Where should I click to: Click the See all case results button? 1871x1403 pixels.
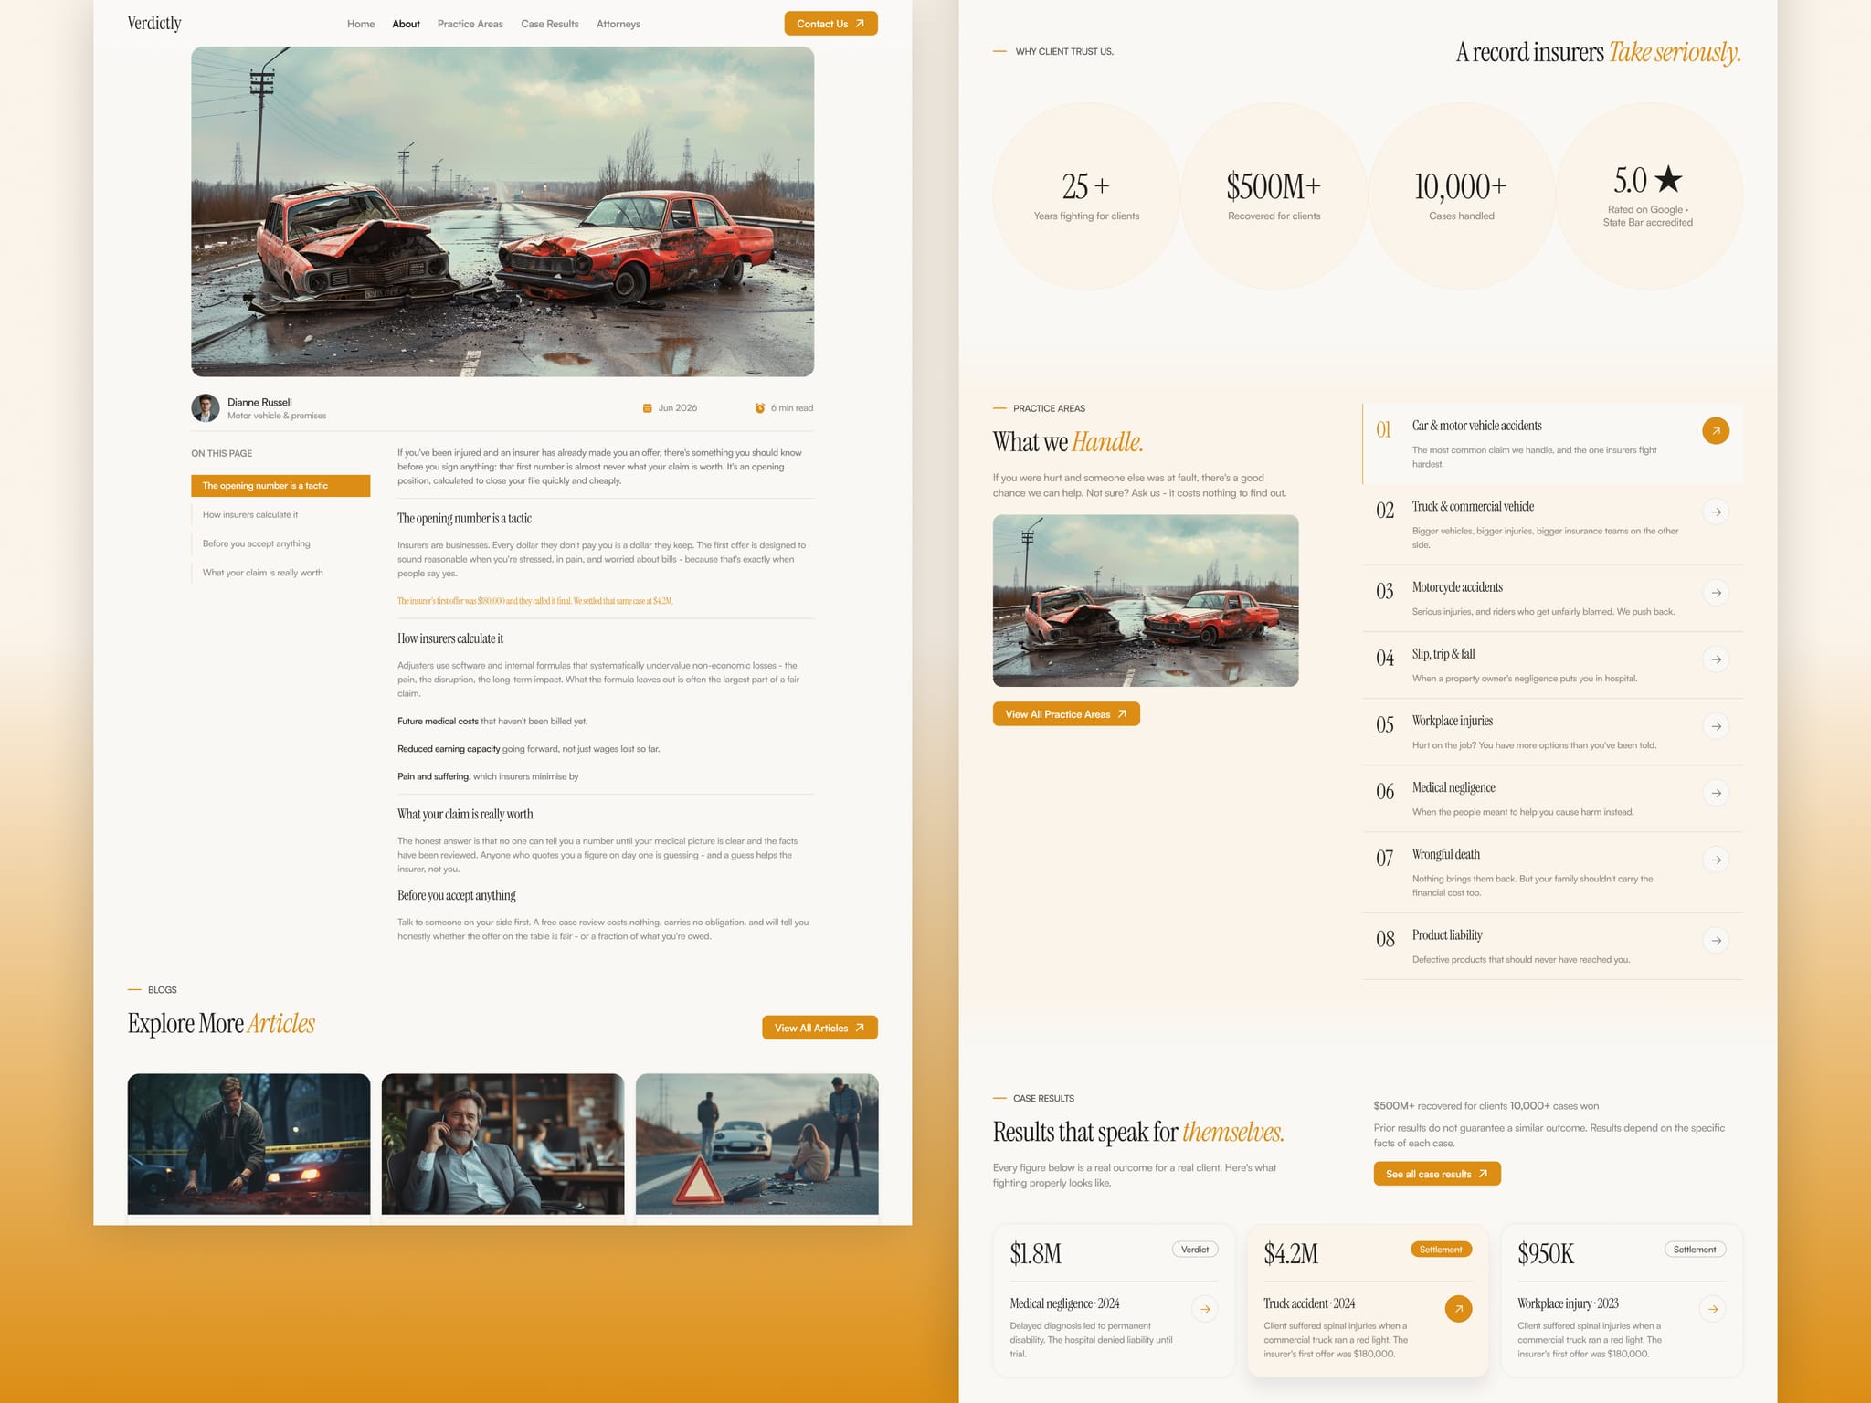pos(1437,1174)
